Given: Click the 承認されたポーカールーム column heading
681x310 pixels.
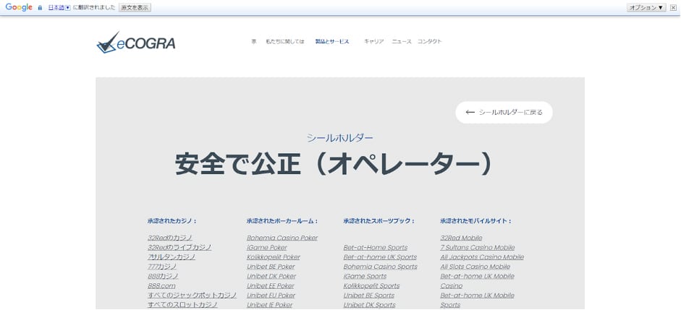Looking at the screenshot, I should (x=282, y=221).
